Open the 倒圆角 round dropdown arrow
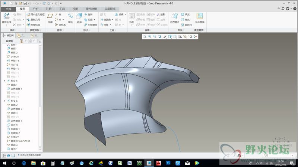 pos(113,20)
